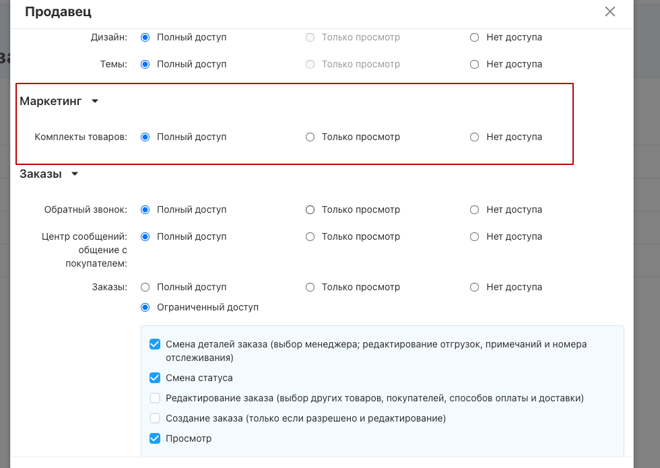Select Только просмотр for Заказы row
660x468 pixels.
coord(310,287)
